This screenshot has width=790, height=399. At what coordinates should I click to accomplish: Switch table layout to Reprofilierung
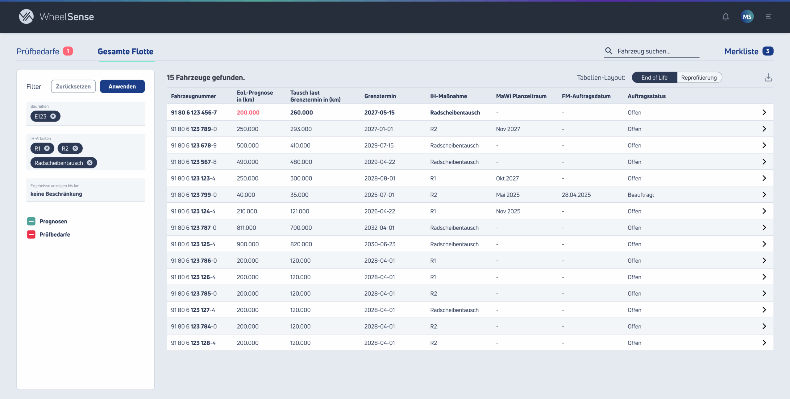point(699,77)
